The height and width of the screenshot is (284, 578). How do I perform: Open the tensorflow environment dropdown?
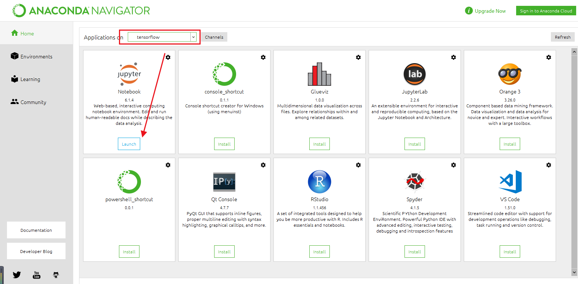163,37
